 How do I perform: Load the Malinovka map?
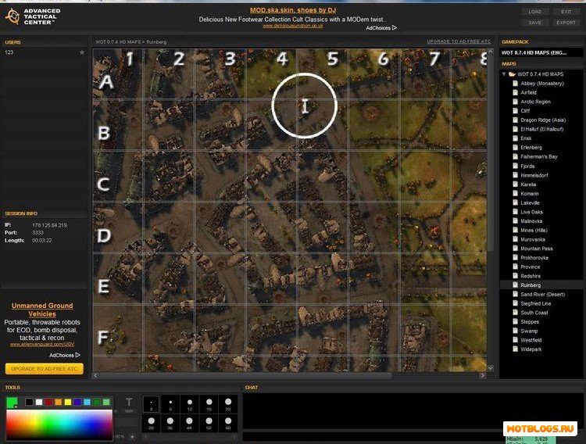click(x=531, y=221)
